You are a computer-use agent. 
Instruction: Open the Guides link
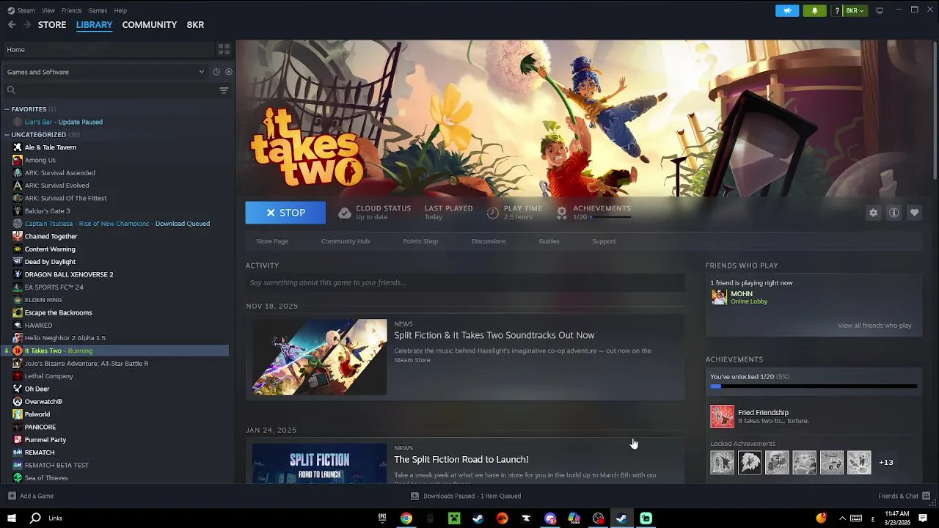[549, 241]
